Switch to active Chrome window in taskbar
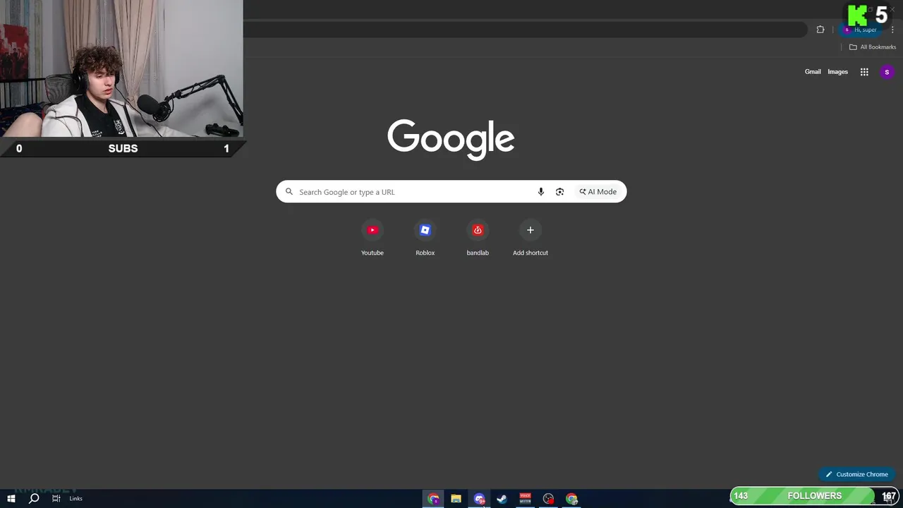 (x=433, y=499)
